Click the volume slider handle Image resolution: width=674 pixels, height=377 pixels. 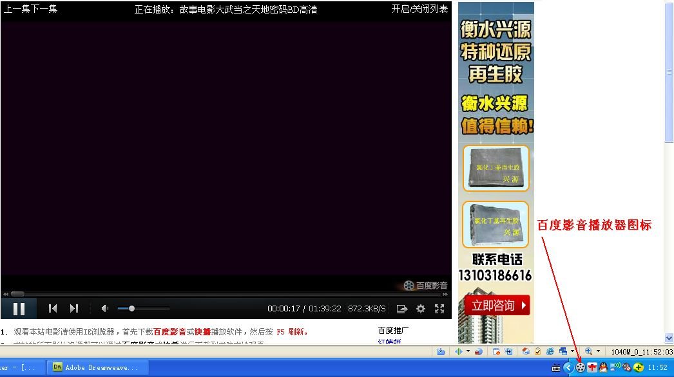coord(131,308)
